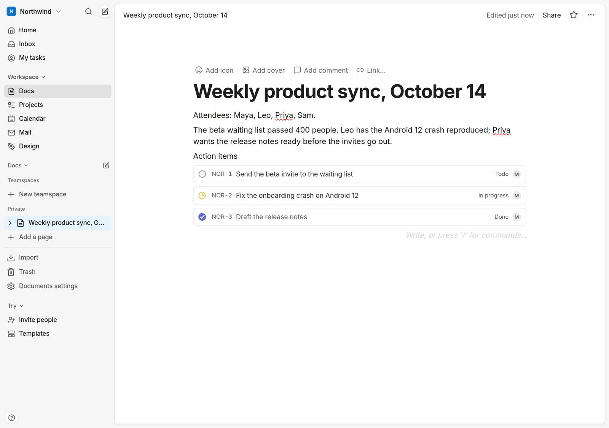The width and height of the screenshot is (609, 428).
Task: Click Invite people
Action: pos(57,320)
